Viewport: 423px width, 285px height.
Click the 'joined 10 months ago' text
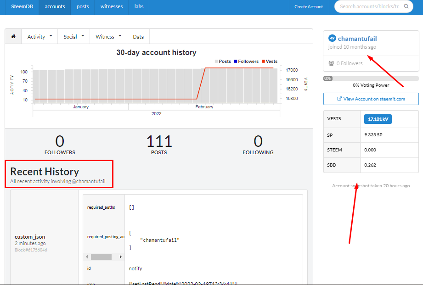pyautogui.click(x=352, y=47)
